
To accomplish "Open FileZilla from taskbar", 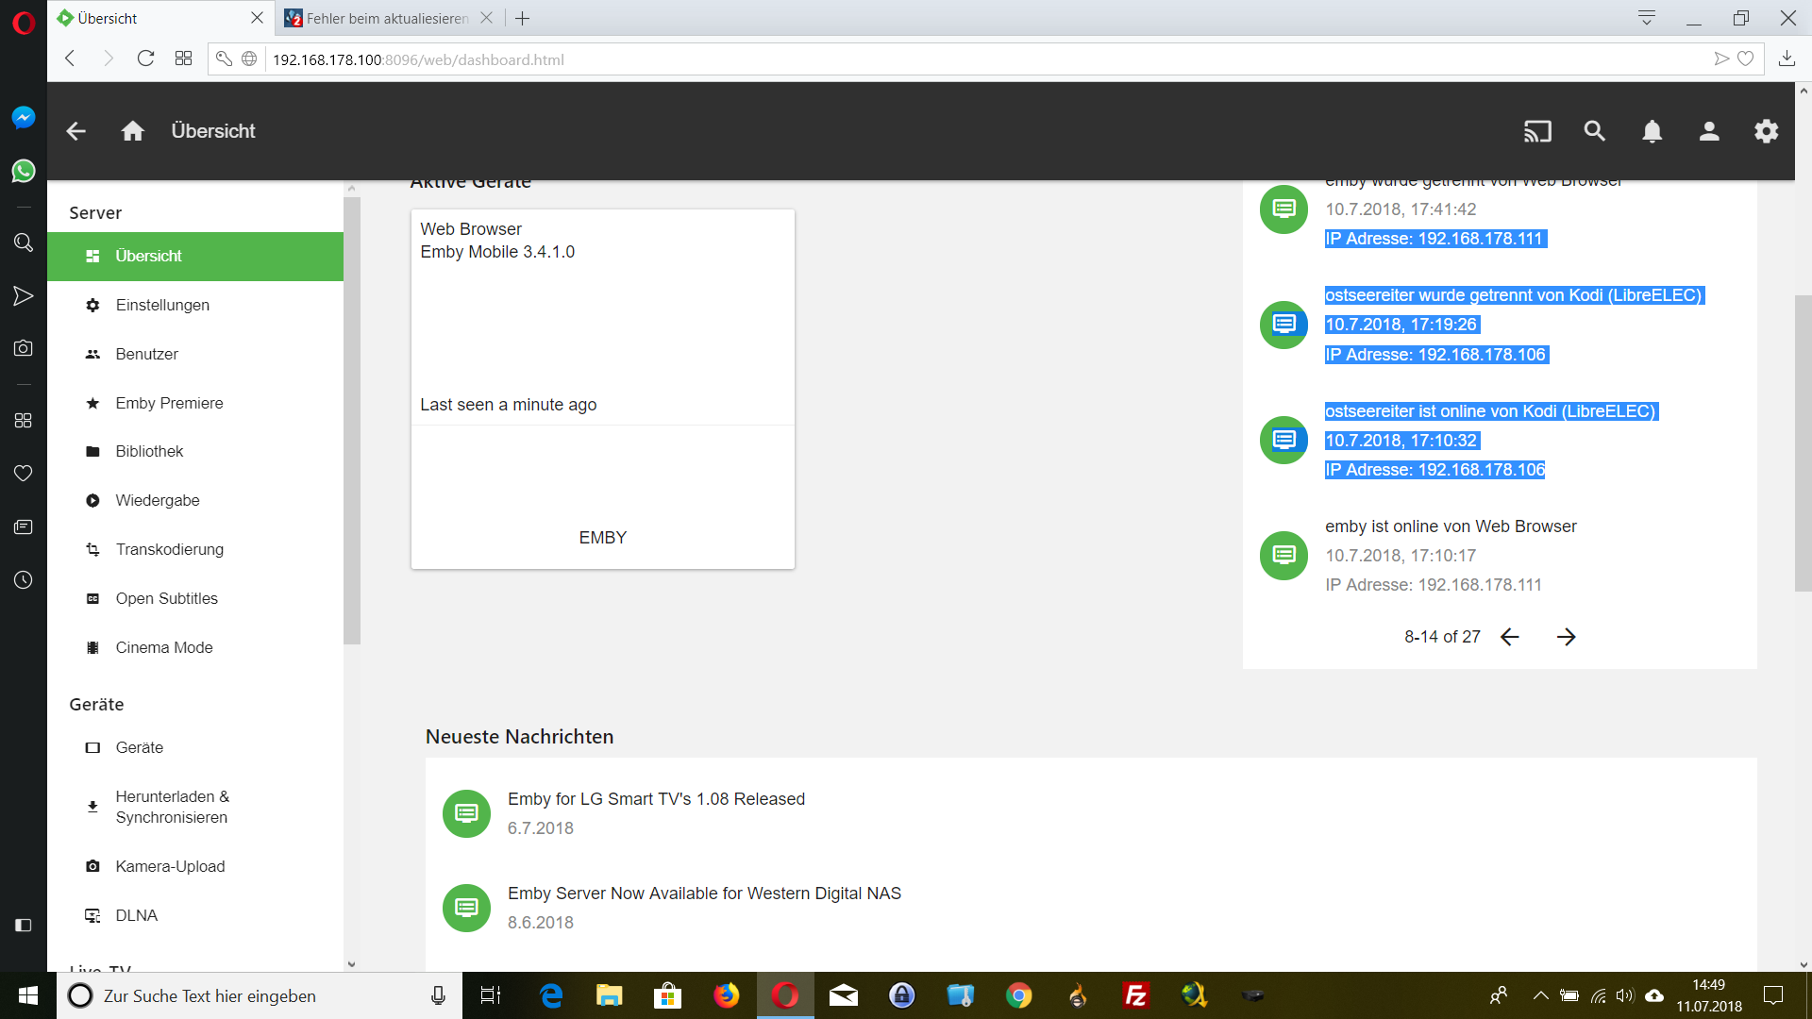I will click(x=1135, y=995).
